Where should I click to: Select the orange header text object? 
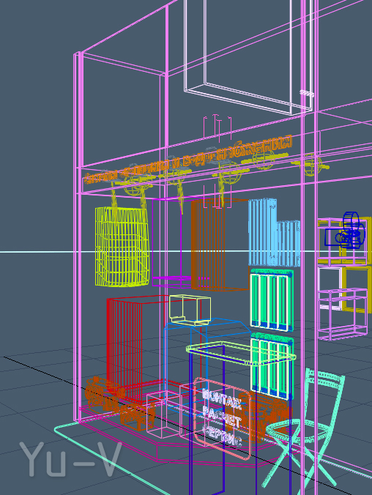tap(189, 160)
